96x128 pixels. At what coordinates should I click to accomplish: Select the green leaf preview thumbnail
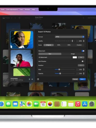pos(22,72)
